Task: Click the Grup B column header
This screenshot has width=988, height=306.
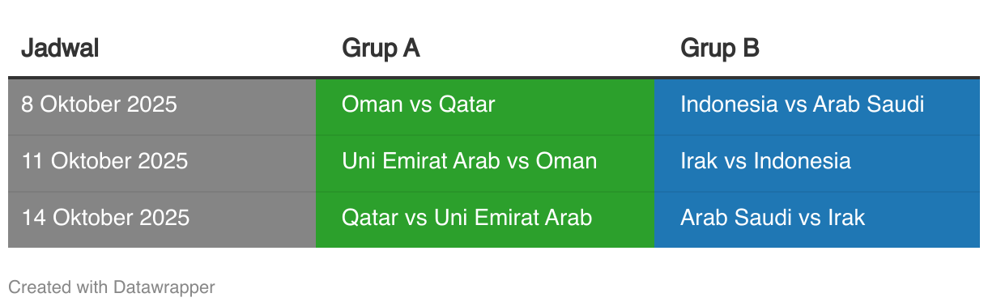Action: pyautogui.click(x=720, y=48)
